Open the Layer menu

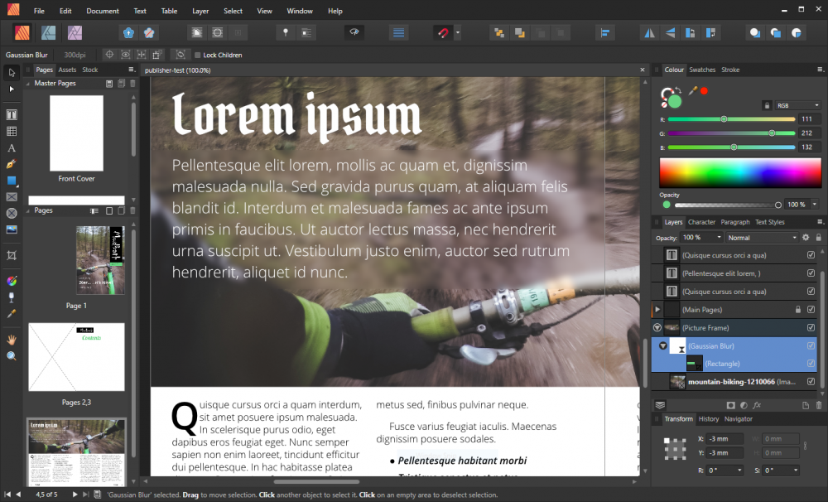(x=200, y=12)
